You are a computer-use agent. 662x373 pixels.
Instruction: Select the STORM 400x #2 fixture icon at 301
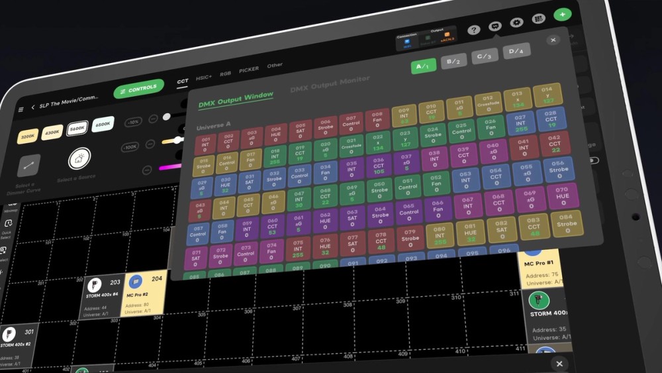pos(9,335)
